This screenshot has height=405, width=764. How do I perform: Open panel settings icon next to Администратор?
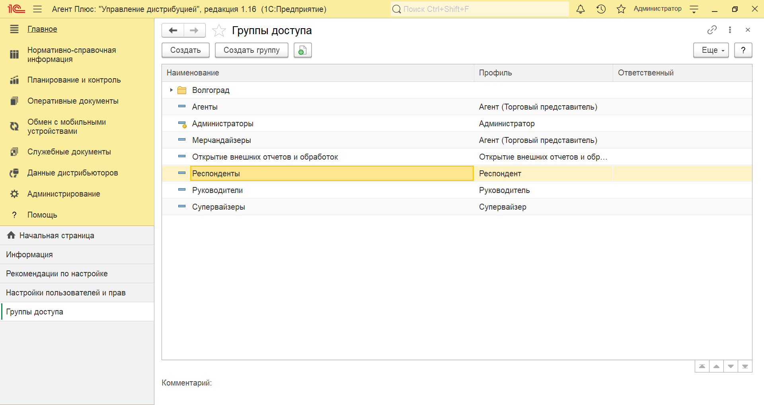click(x=694, y=9)
